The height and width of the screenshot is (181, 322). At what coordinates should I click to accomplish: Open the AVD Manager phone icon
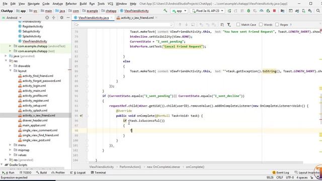[303, 11]
